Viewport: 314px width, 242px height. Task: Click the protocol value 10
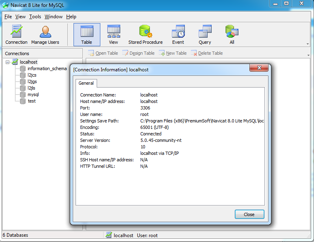coord(143,147)
